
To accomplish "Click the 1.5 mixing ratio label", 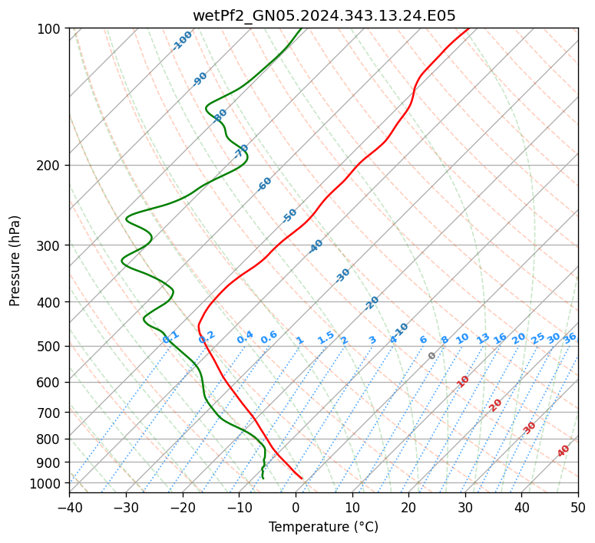I will click(x=326, y=337).
